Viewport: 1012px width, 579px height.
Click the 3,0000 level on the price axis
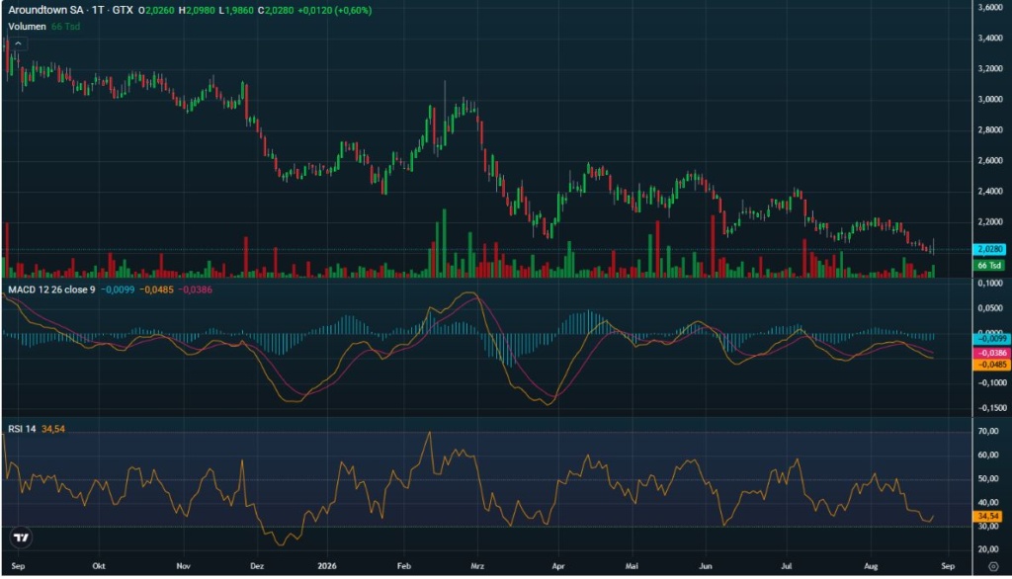pyautogui.click(x=990, y=100)
